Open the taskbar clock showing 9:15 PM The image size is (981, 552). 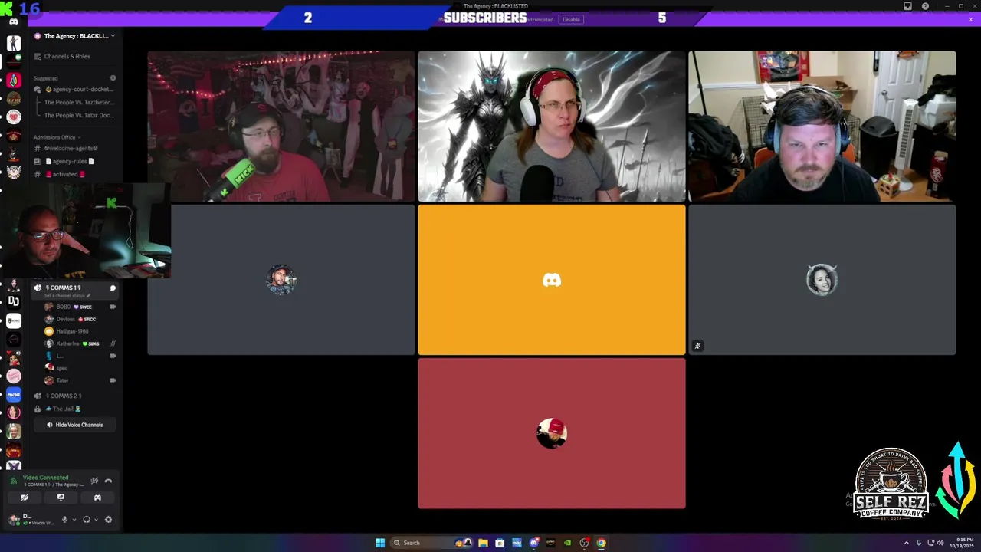tap(960, 543)
